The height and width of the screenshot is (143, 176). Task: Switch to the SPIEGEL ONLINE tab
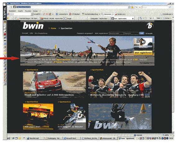[x=52, y=19]
